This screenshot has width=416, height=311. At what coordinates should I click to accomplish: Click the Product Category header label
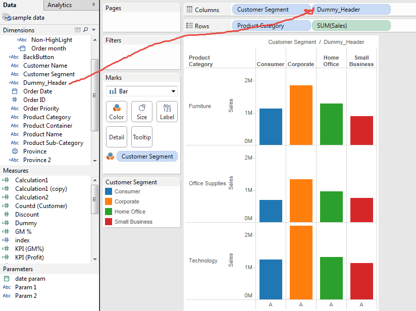(200, 61)
